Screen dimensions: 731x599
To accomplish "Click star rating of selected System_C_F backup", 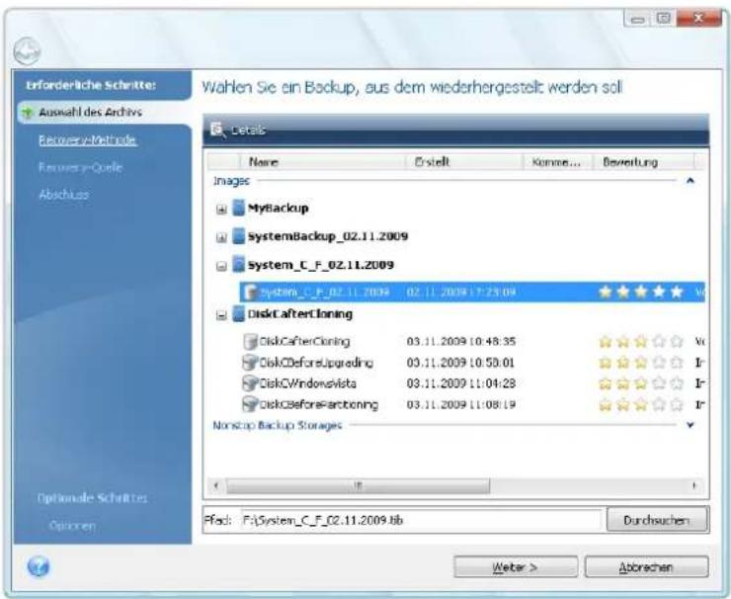I will (641, 292).
